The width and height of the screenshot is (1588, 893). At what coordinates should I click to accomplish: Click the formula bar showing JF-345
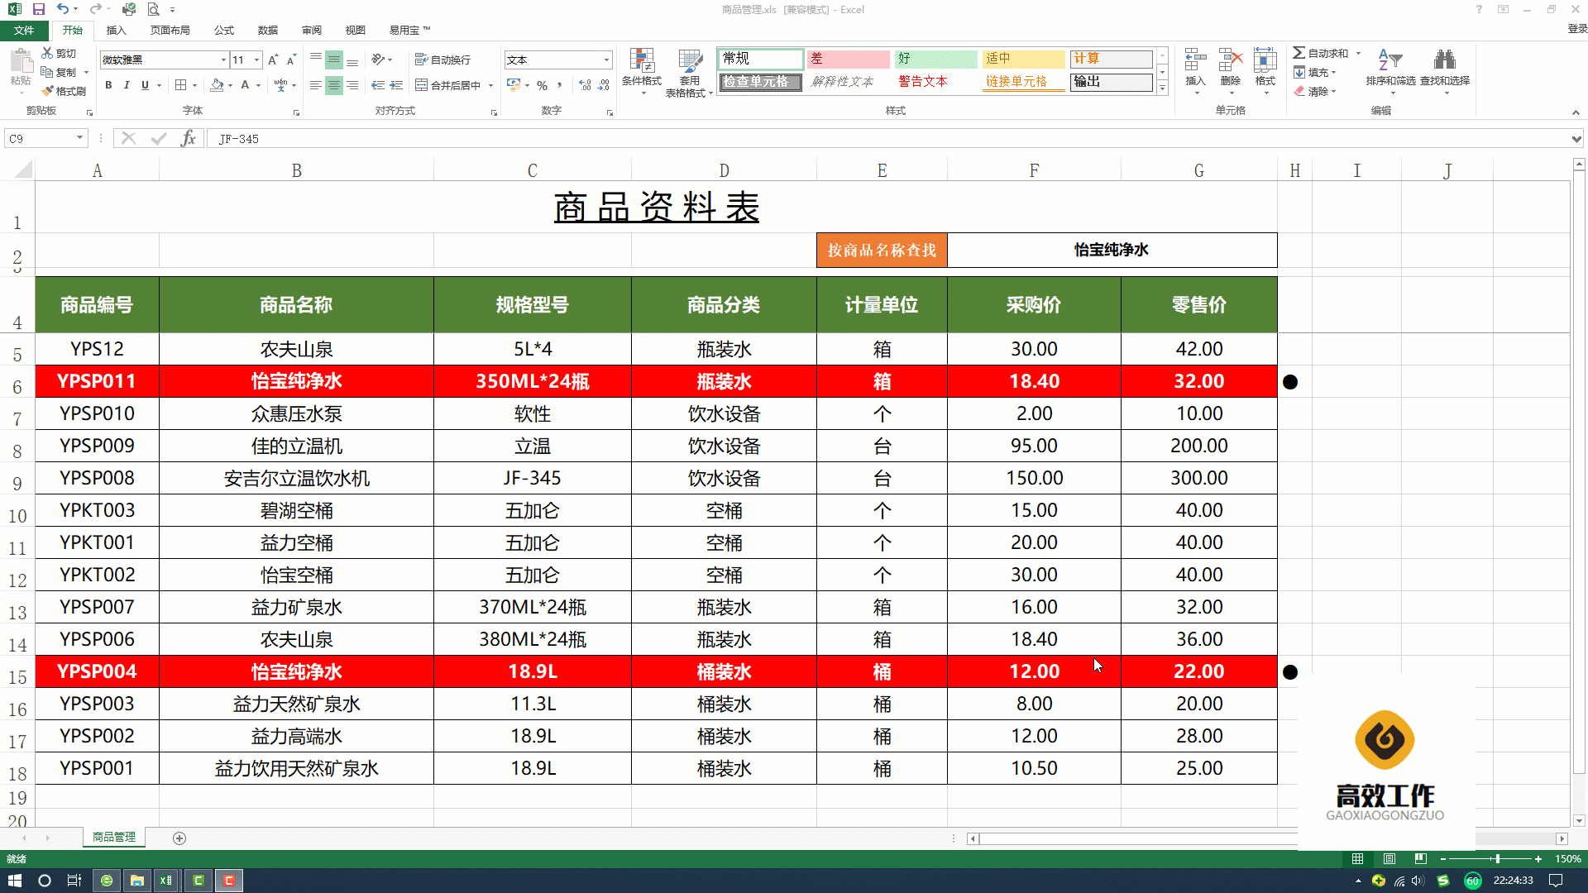tap(889, 139)
